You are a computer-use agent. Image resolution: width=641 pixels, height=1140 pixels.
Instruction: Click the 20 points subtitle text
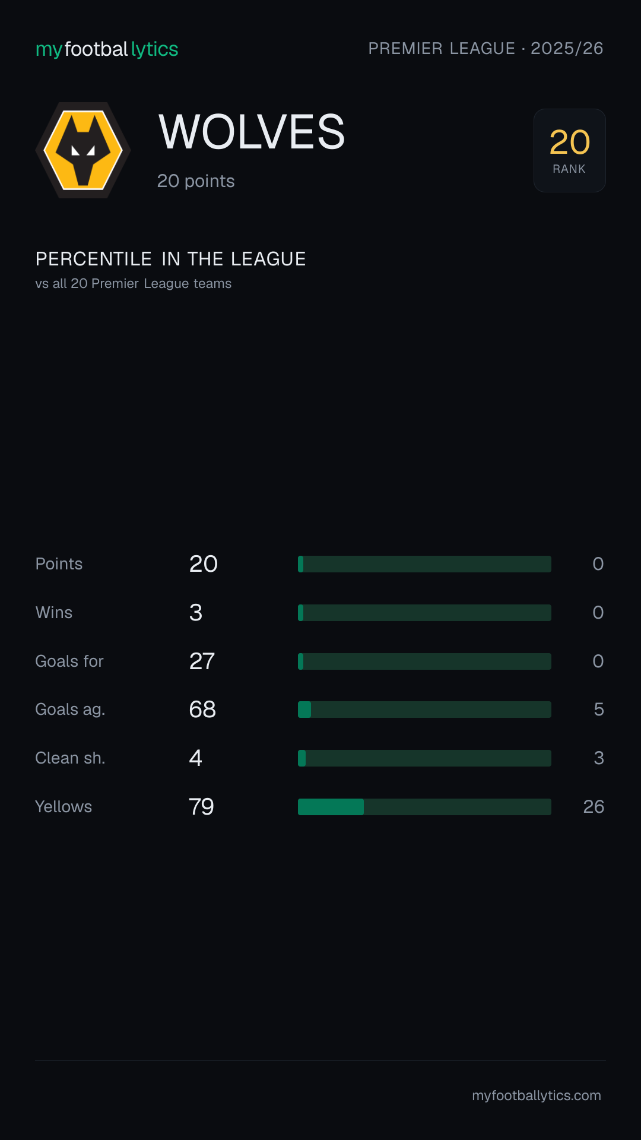click(x=196, y=181)
